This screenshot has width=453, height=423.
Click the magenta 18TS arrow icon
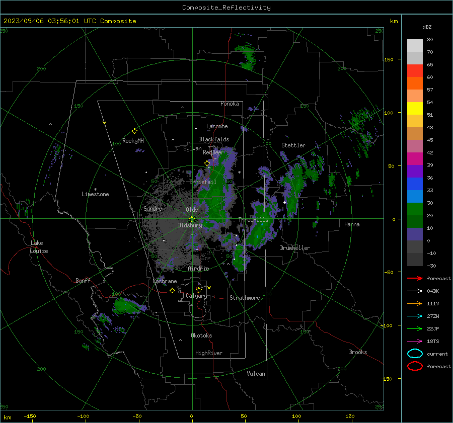point(415,342)
